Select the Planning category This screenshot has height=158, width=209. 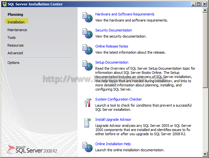(x=15, y=14)
